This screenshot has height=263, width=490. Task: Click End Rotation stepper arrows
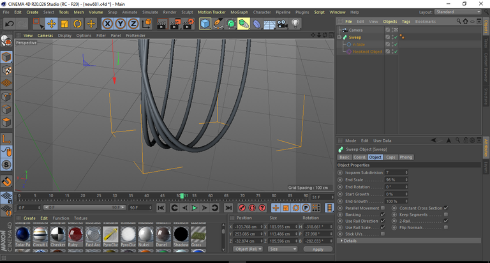pyautogui.click(x=406, y=187)
